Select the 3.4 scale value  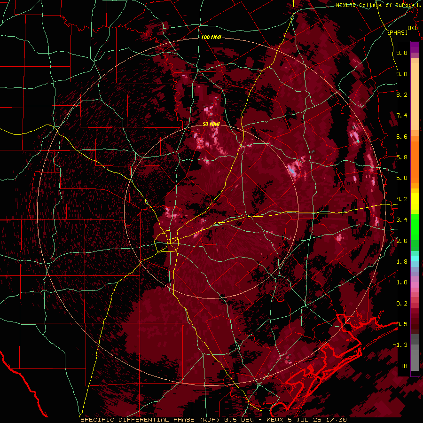[402, 220]
